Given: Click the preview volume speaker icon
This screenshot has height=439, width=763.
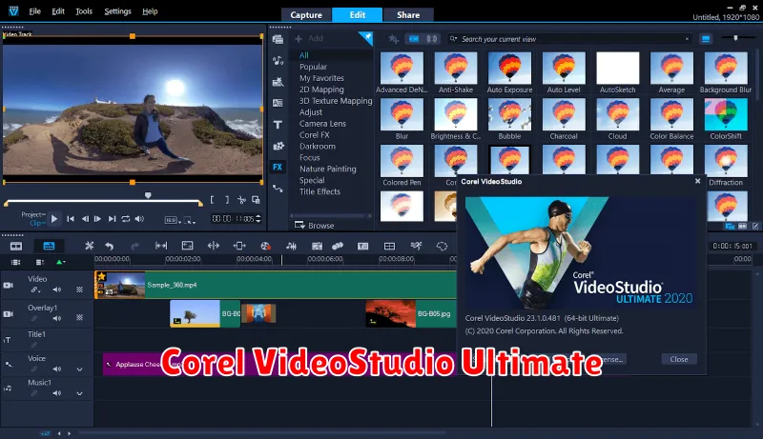Looking at the screenshot, I should tap(139, 219).
